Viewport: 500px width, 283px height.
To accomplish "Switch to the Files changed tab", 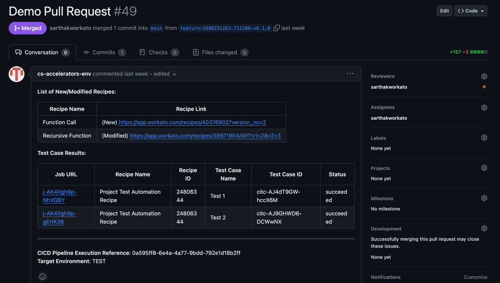I will click(x=220, y=52).
